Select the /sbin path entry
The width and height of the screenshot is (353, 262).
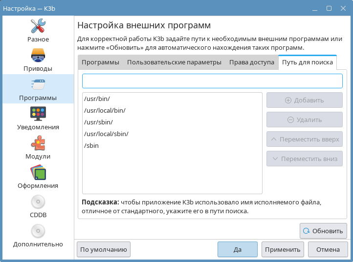(91, 145)
